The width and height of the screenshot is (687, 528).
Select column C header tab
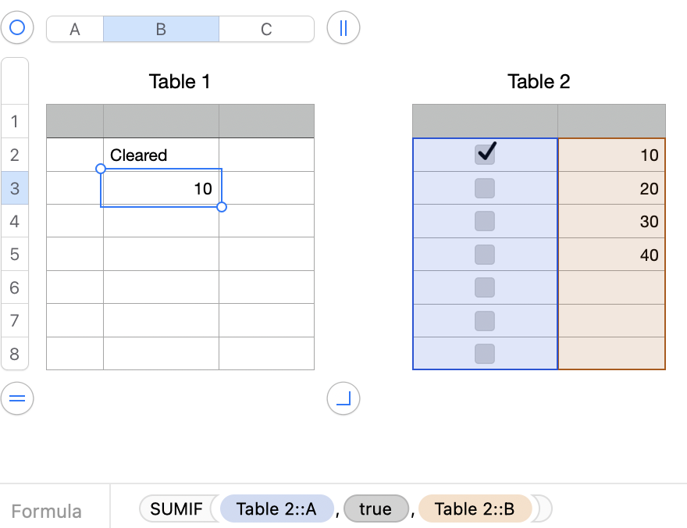point(266,30)
